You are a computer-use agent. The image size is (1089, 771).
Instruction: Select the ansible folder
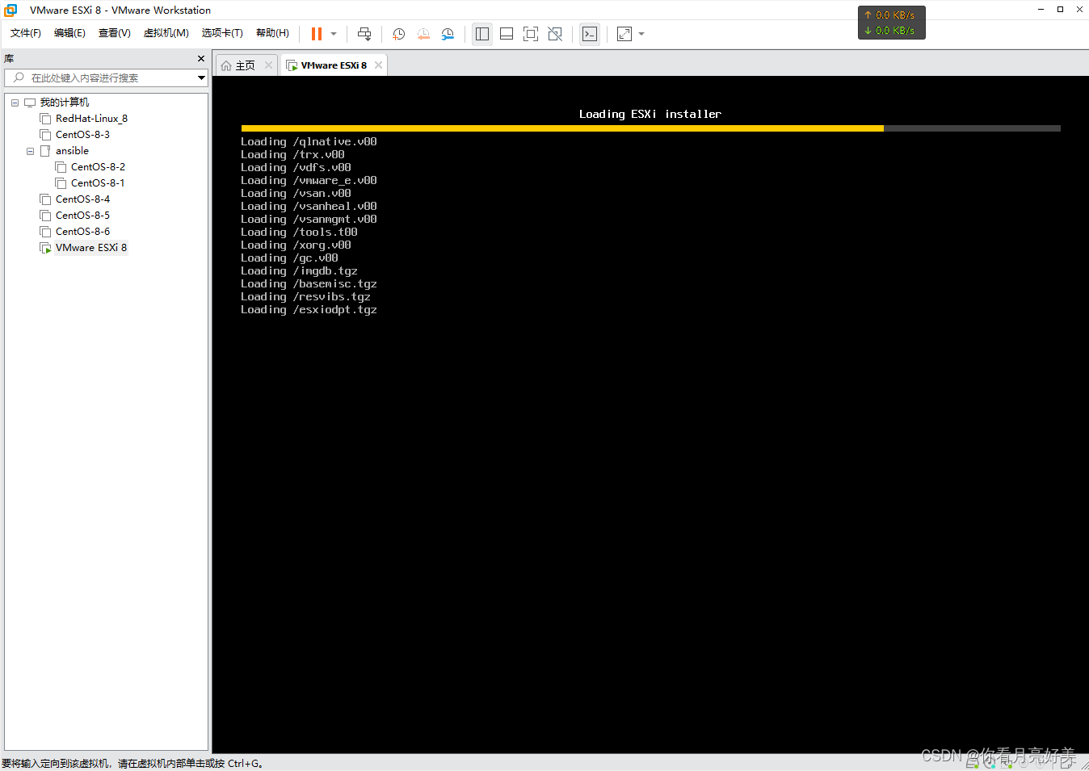coord(72,151)
